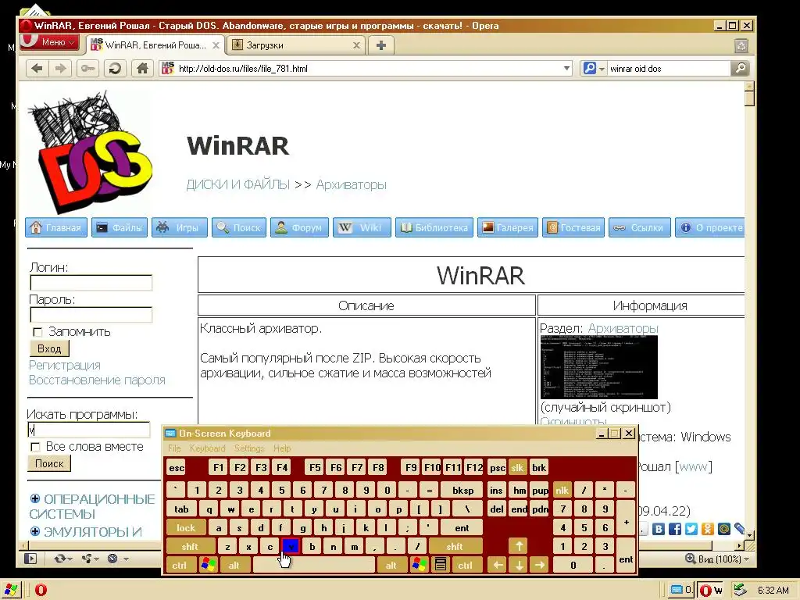This screenshot has width=800, height=600.
Task: Click the context menu key on on-screen keyboard
Action: pos(441,565)
